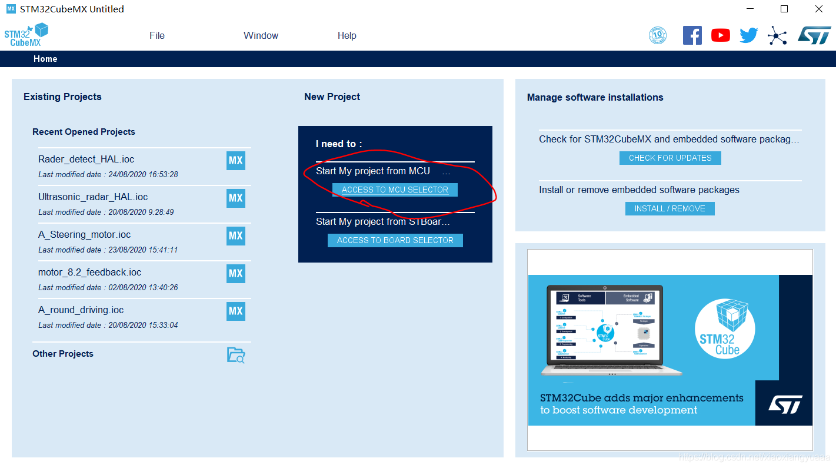Click 'Start My project from STBoar...' text
The width and height of the screenshot is (836, 468).
383,222
